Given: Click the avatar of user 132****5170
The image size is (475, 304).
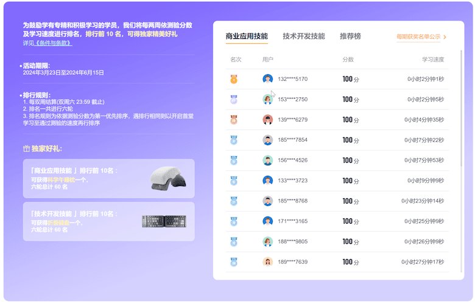Looking at the screenshot, I should 267,79.
